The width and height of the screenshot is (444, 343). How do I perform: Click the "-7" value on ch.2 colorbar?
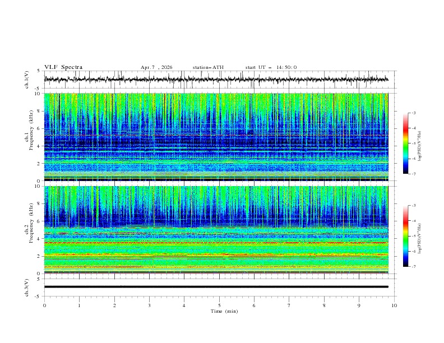[x=414, y=267]
